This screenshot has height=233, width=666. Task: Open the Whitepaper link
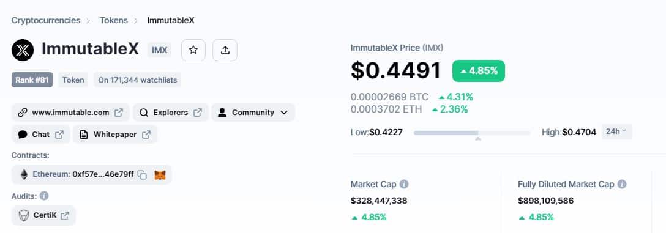coord(115,135)
